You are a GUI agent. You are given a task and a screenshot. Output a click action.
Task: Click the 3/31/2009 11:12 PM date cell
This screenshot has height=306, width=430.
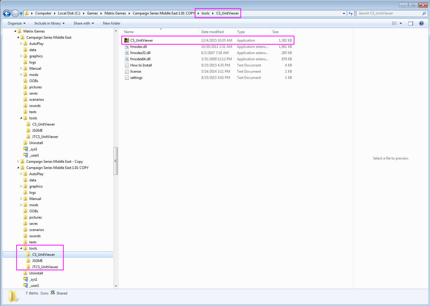pos(216,59)
